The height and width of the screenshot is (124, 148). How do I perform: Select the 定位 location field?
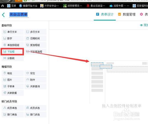coord(36,73)
